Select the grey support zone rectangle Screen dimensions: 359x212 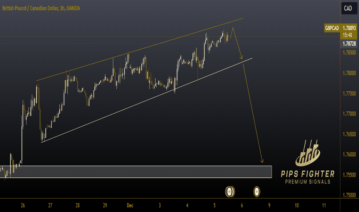pos(136,172)
